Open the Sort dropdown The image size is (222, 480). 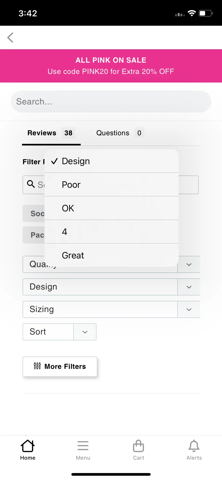click(x=60, y=332)
